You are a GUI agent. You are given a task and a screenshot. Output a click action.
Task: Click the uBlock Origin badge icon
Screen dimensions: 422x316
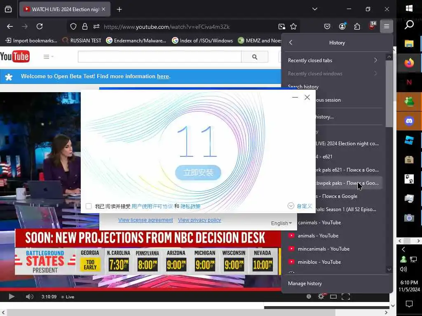372,26
